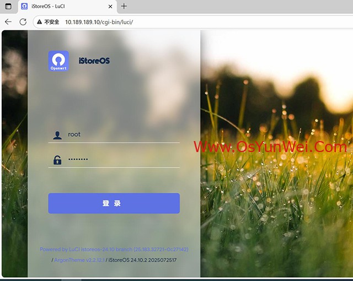The height and width of the screenshot is (281, 353).
Task: Open the Powered by LuCI link
Action: (114, 249)
